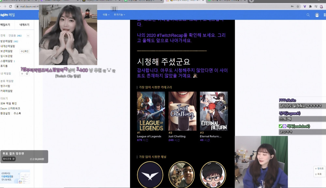Open the channel avatar showing a cat

[x=182, y=175]
